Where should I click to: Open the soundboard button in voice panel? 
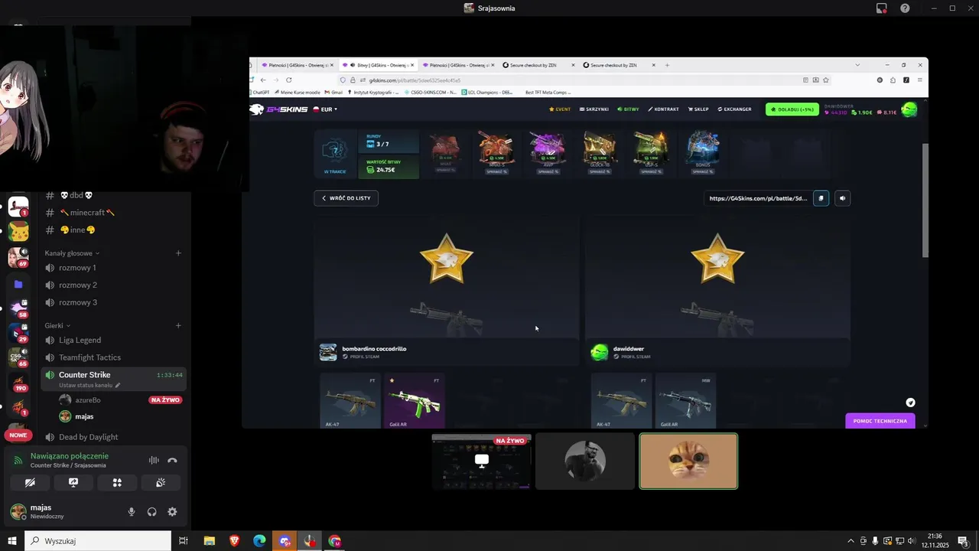(161, 483)
